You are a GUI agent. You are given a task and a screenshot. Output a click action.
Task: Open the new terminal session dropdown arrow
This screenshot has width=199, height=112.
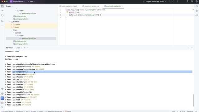click(x=28, y=48)
